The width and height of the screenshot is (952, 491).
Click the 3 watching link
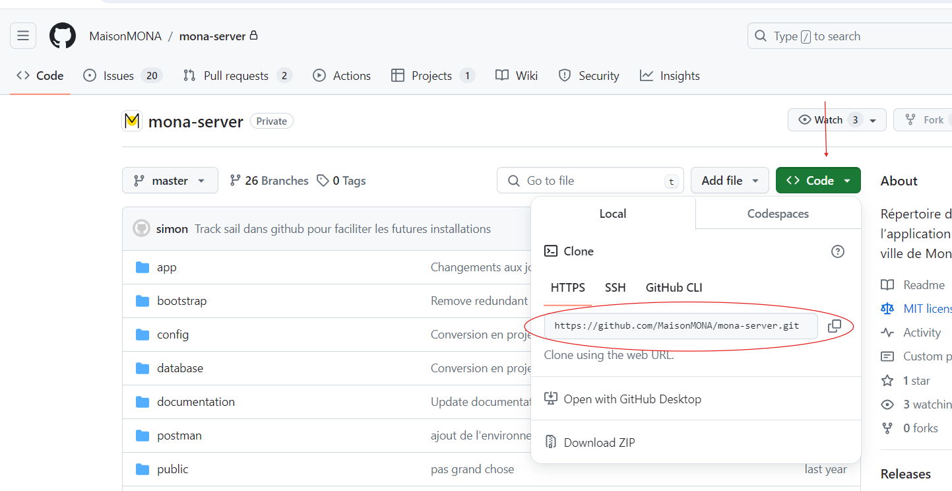click(x=917, y=405)
